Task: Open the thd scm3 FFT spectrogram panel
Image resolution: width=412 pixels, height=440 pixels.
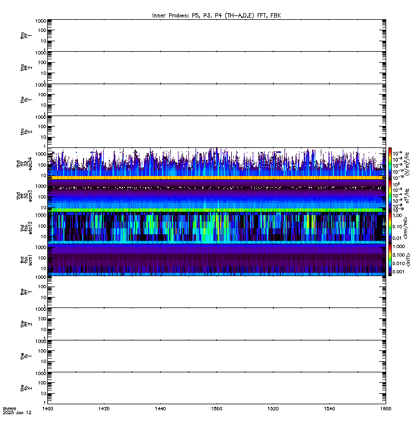Action: [216, 196]
